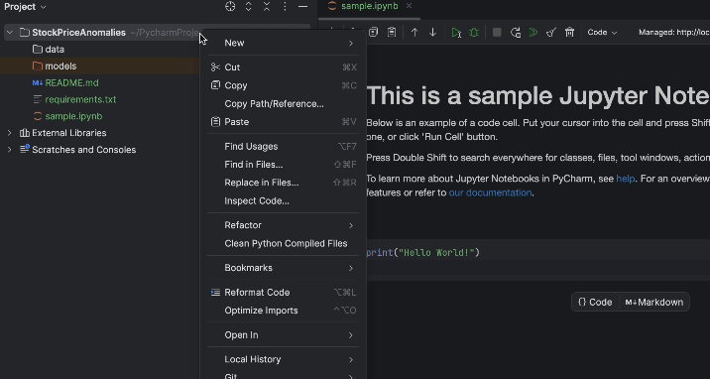The image size is (710, 379).
Task: Restart the kernel with the circular arrow icon
Action: (516, 32)
